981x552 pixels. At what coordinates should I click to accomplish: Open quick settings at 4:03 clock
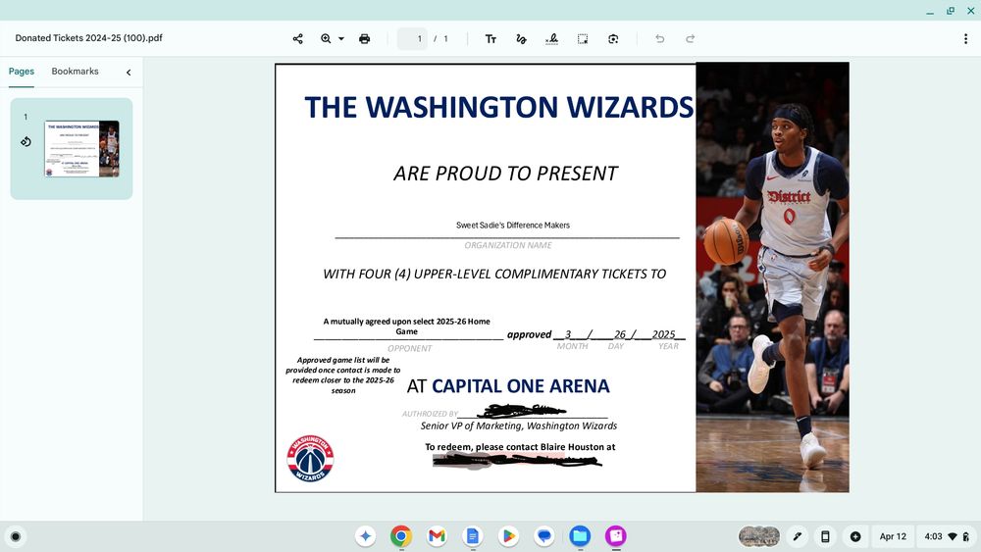click(948, 536)
